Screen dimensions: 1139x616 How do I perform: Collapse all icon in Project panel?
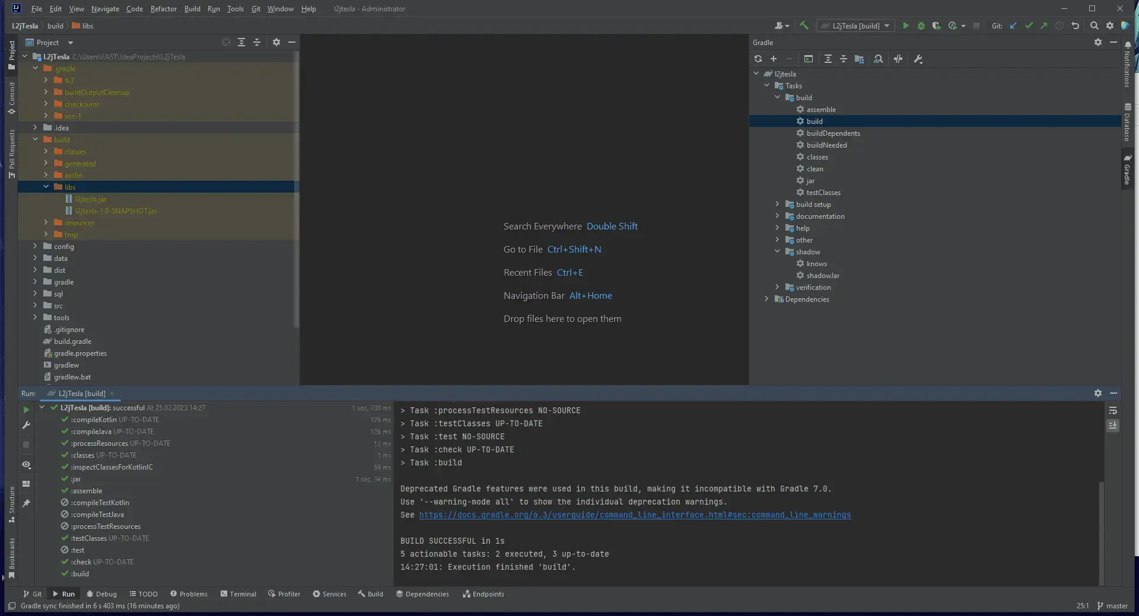(257, 42)
